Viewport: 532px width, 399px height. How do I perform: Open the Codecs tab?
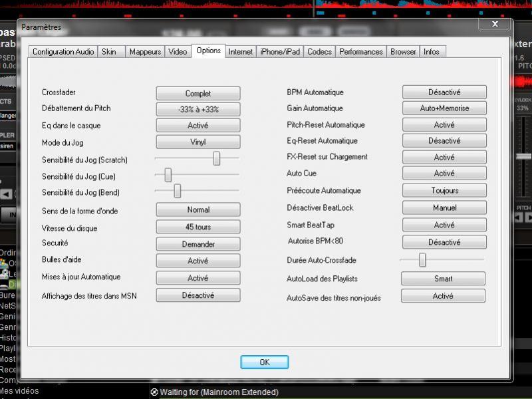coord(319,52)
